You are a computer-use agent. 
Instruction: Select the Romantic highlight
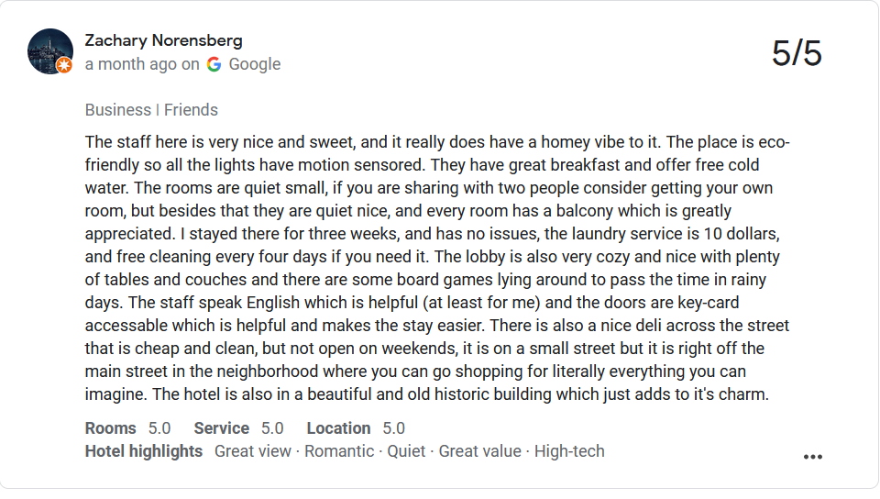click(x=339, y=451)
